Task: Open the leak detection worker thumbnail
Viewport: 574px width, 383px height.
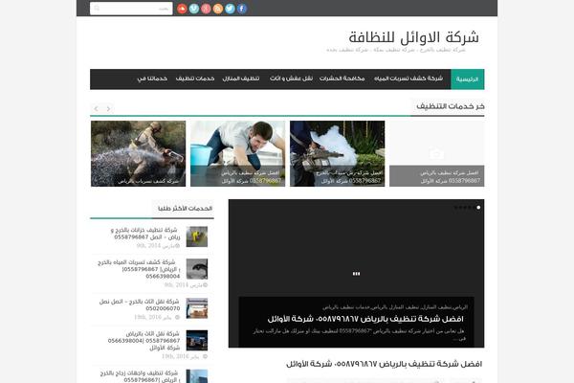Action: tap(139, 153)
